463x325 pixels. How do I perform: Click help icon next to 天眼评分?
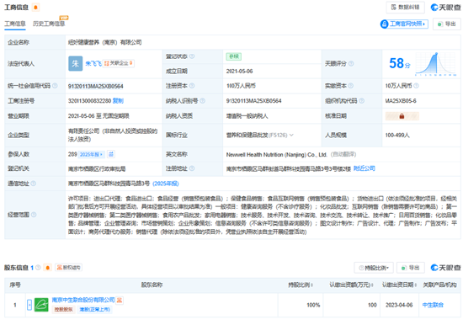(351, 63)
